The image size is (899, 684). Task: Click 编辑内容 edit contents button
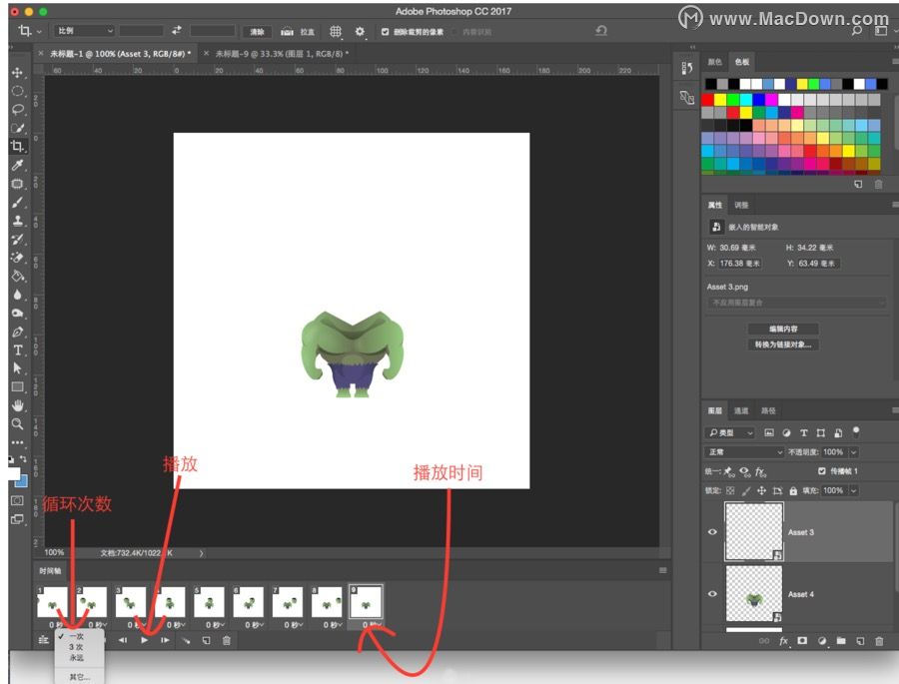[x=783, y=329]
